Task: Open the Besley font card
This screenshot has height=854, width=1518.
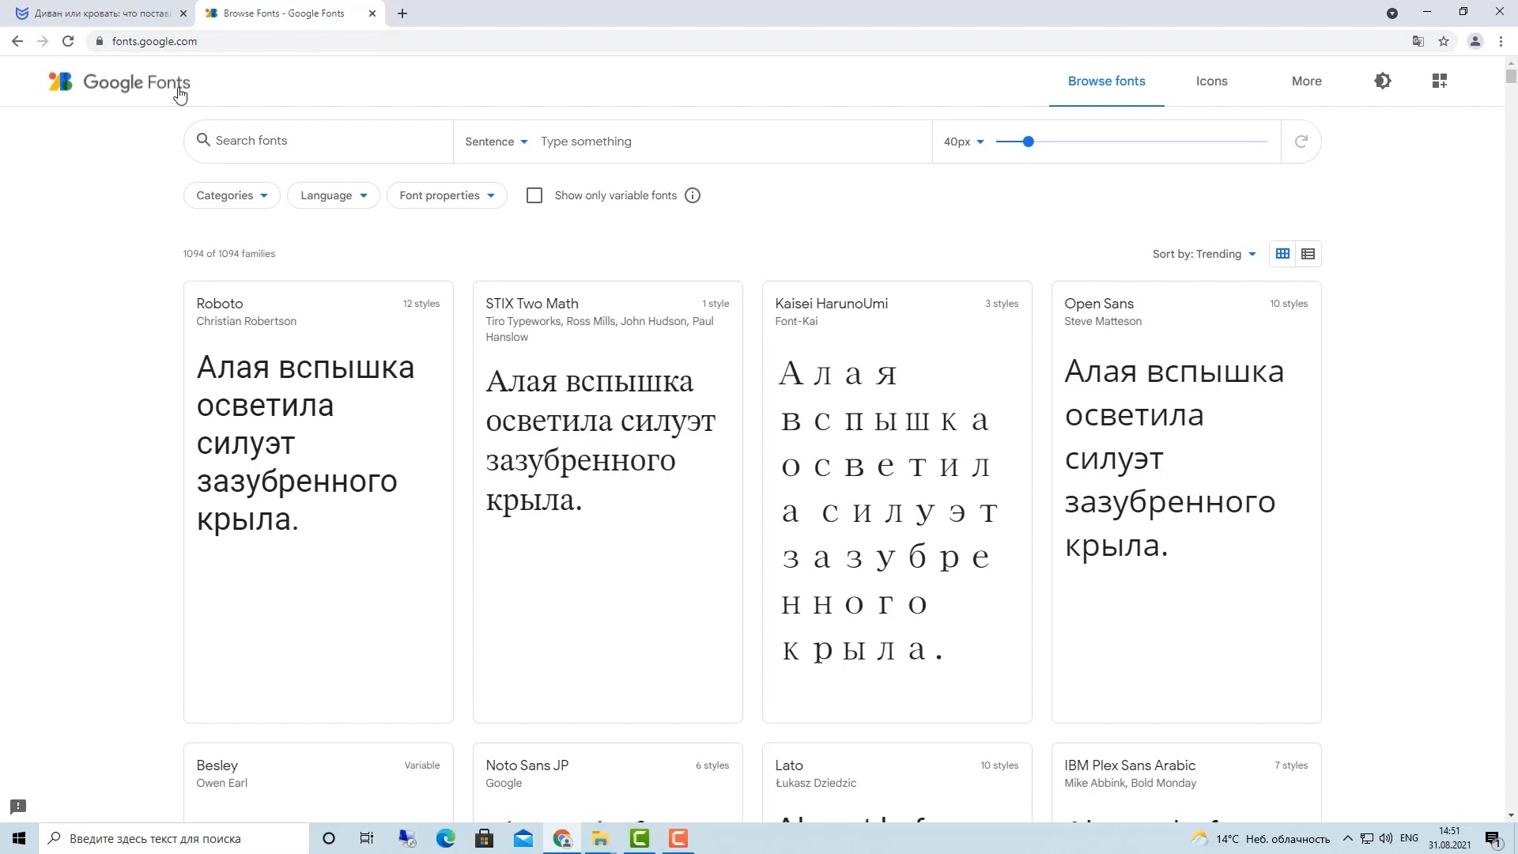Action: coord(319,782)
